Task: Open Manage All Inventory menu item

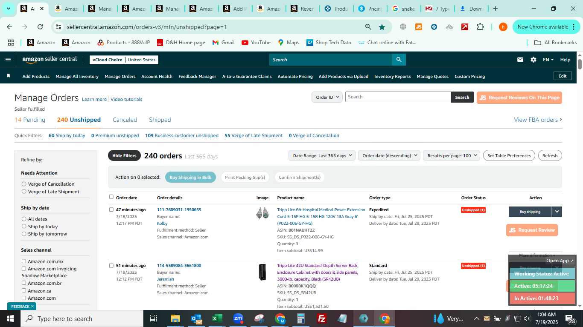Action: (x=77, y=76)
